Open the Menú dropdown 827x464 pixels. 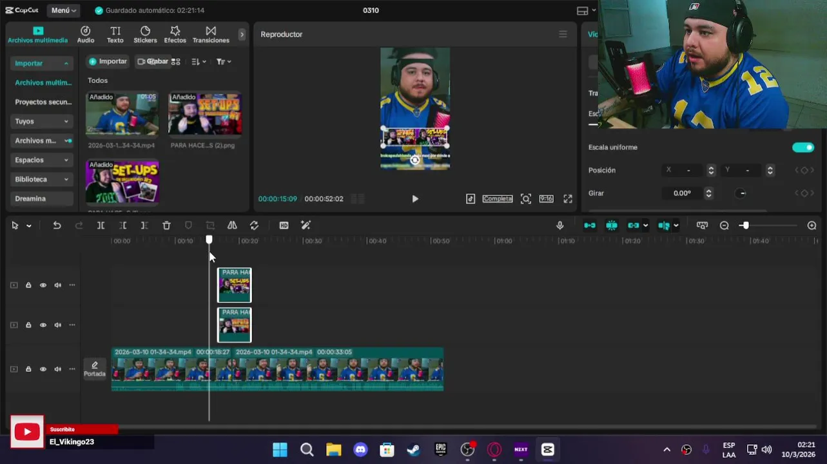pyautogui.click(x=64, y=10)
